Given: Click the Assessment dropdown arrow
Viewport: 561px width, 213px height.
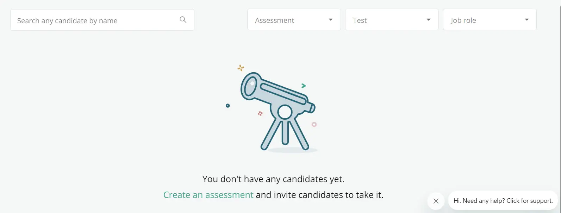Looking at the screenshot, I should (x=330, y=20).
